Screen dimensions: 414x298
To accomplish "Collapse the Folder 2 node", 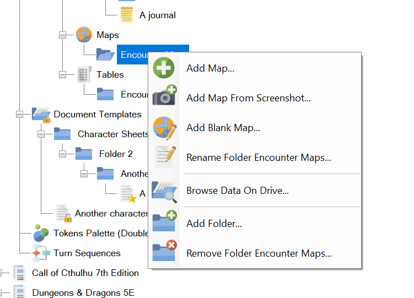I will tap(62, 154).
